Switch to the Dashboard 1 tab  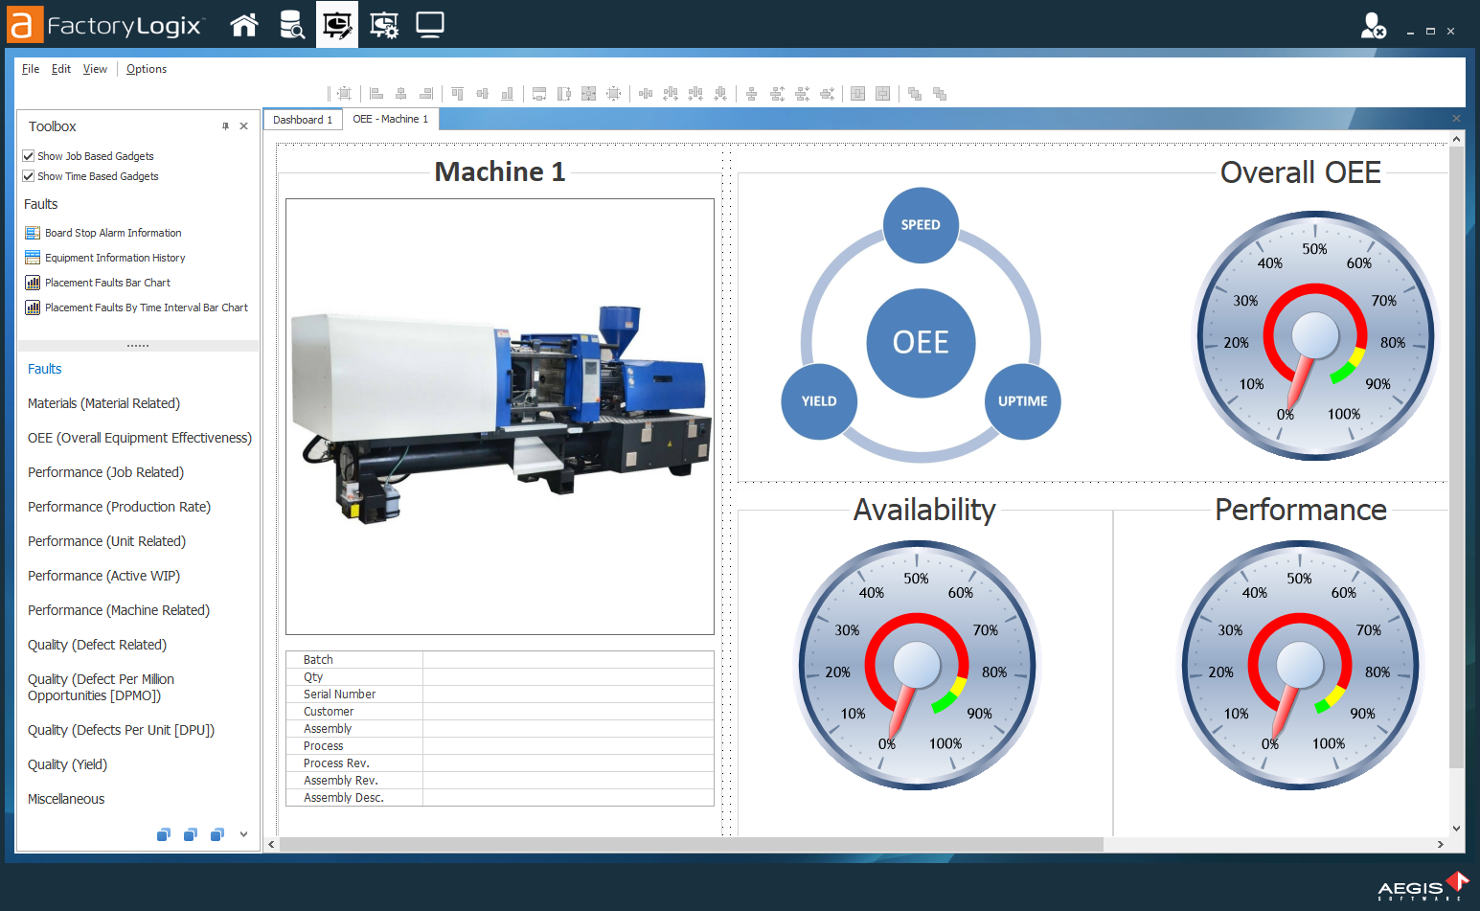tap(302, 119)
